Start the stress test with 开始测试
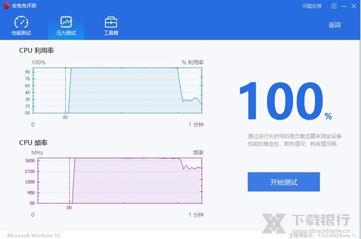The height and width of the screenshot is (239, 361). (x=284, y=182)
